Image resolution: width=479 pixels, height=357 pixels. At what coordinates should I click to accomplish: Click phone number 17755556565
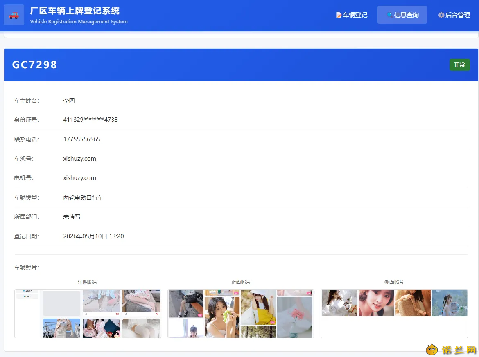(x=81, y=139)
